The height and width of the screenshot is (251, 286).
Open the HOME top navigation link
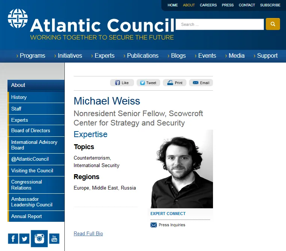click(x=173, y=5)
